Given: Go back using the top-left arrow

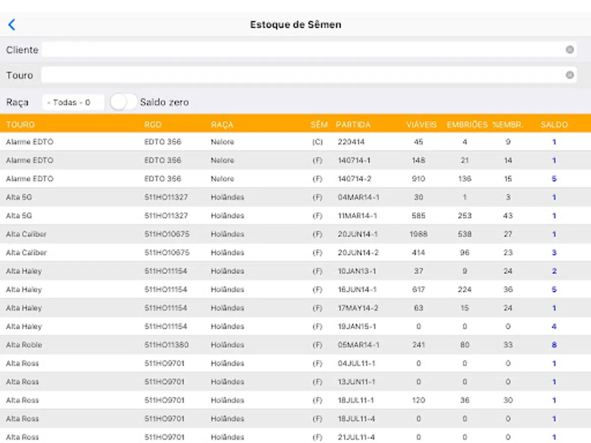Looking at the screenshot, I should pyautogui.click(x=12, y=25).
